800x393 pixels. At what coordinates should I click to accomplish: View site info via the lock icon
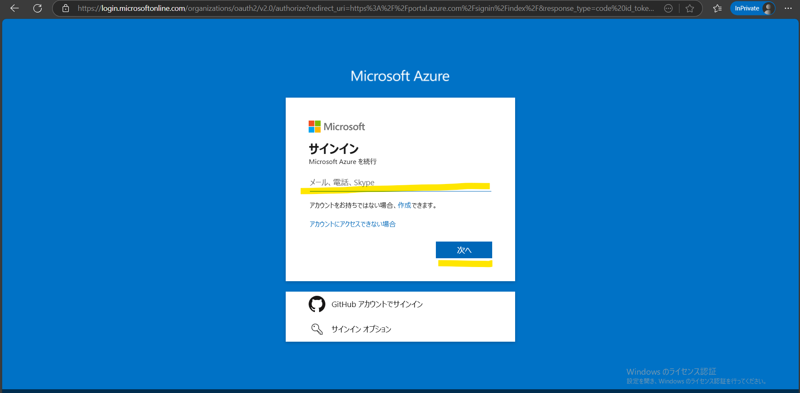65,8
